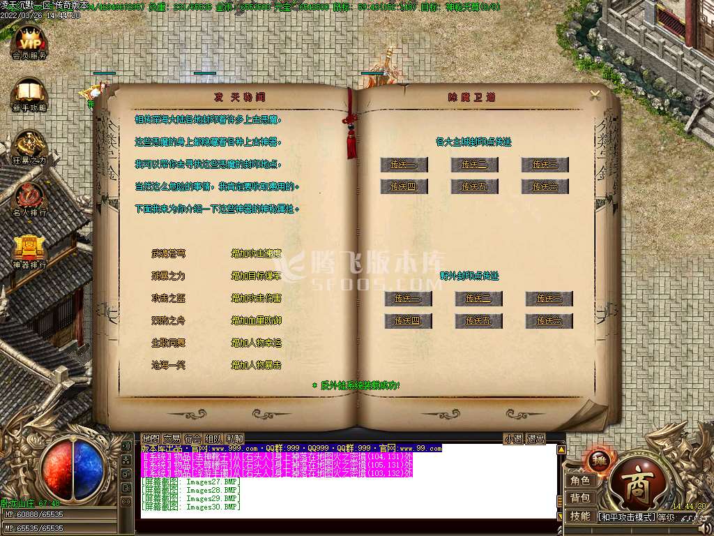The height and width of the screenshot is (536, 714).
Task: Open the 背包 inventory
Action: pos(579,498)
